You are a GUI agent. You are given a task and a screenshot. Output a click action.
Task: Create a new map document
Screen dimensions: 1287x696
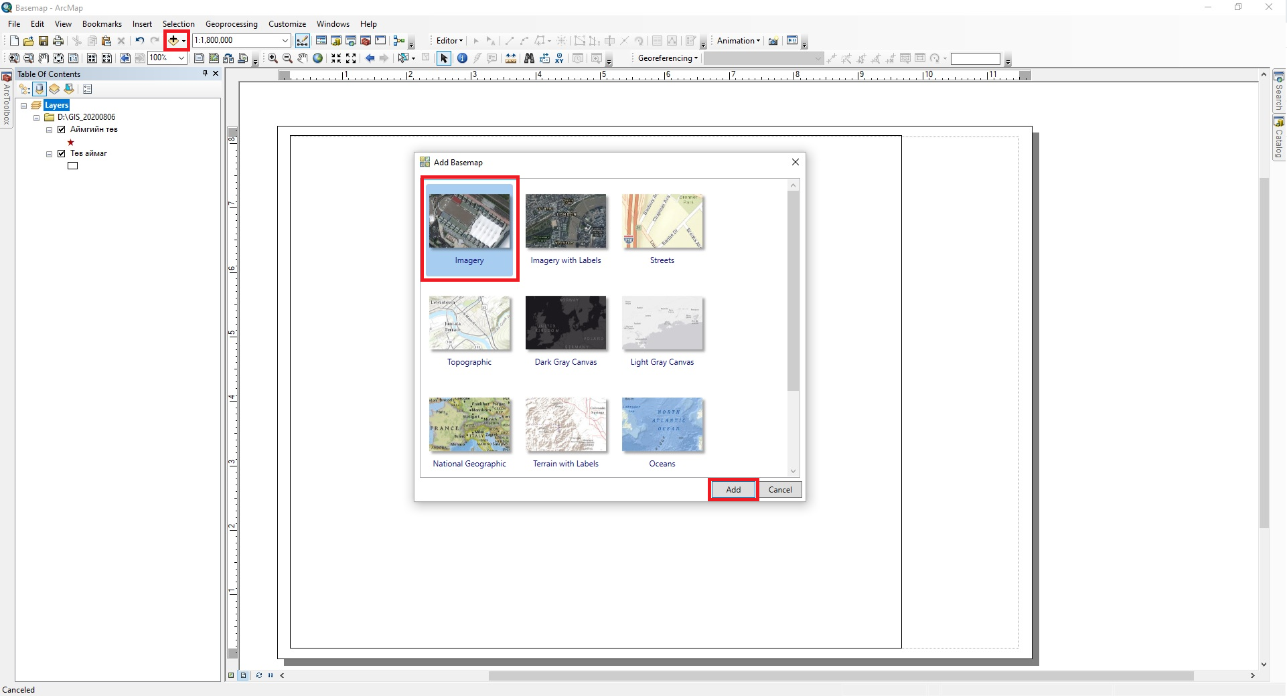pos(14,41)
